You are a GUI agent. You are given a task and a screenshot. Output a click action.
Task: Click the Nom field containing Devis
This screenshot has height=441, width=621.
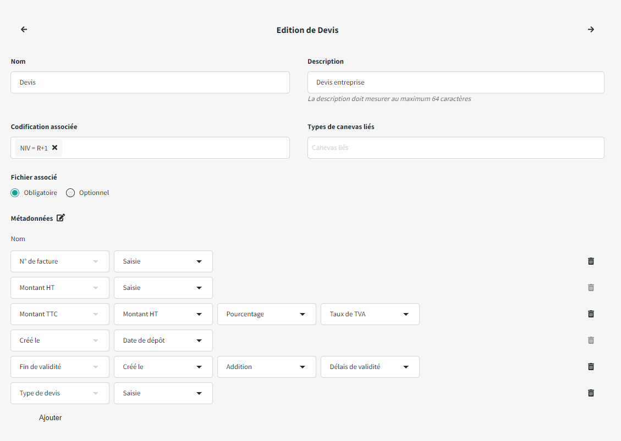coord(150,82)
